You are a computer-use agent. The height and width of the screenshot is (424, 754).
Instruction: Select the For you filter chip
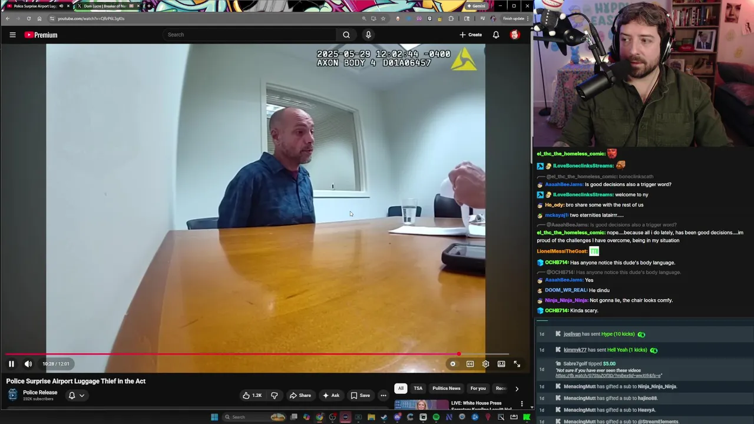coord(478,389)
